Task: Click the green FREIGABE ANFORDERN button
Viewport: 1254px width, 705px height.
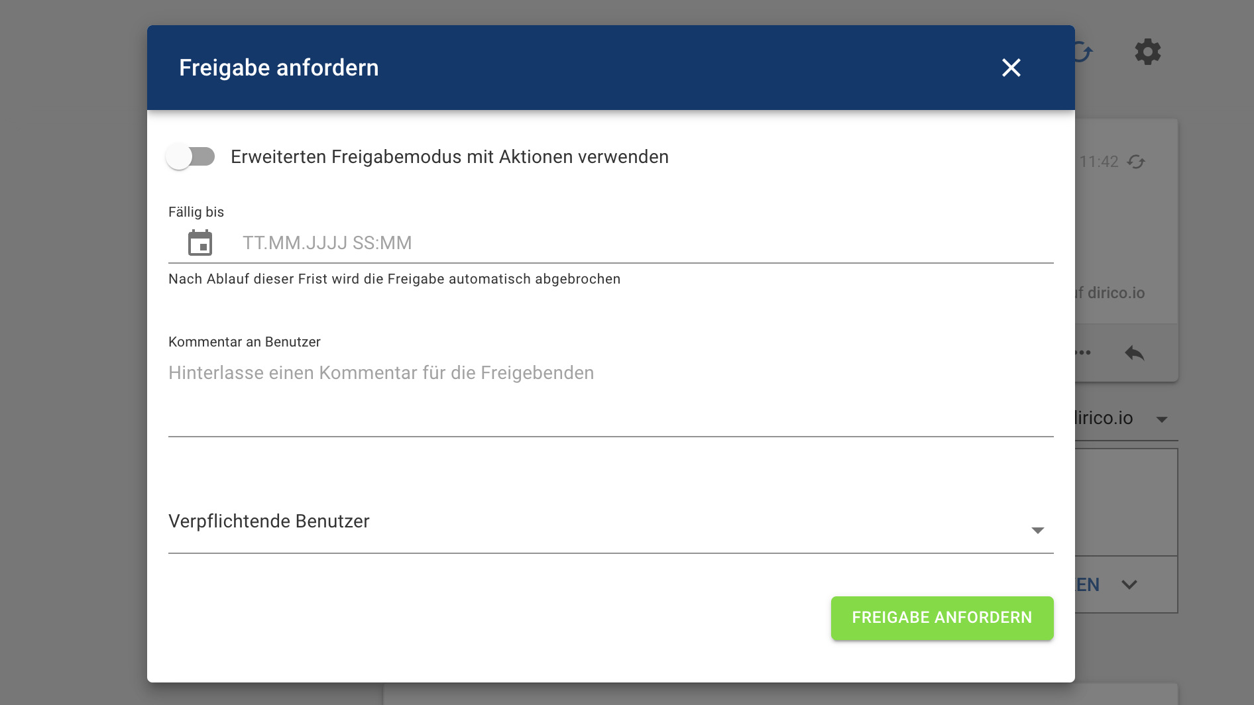Action: [942, 618]
